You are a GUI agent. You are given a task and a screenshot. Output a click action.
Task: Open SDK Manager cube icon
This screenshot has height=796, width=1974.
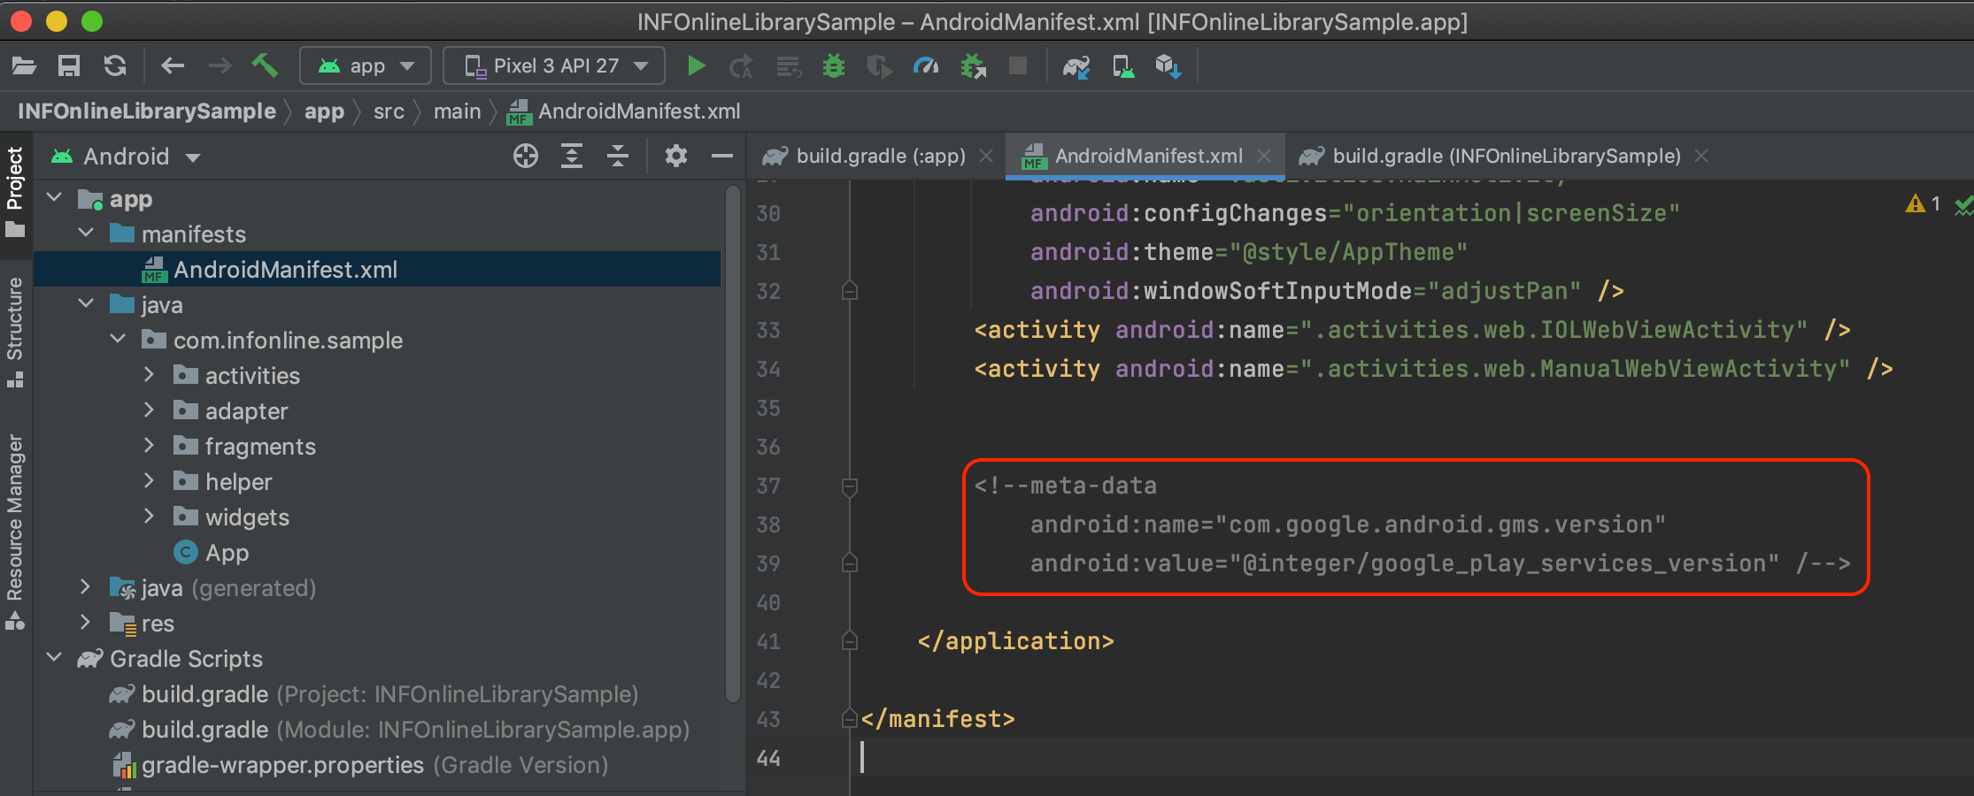[1168, 66]
